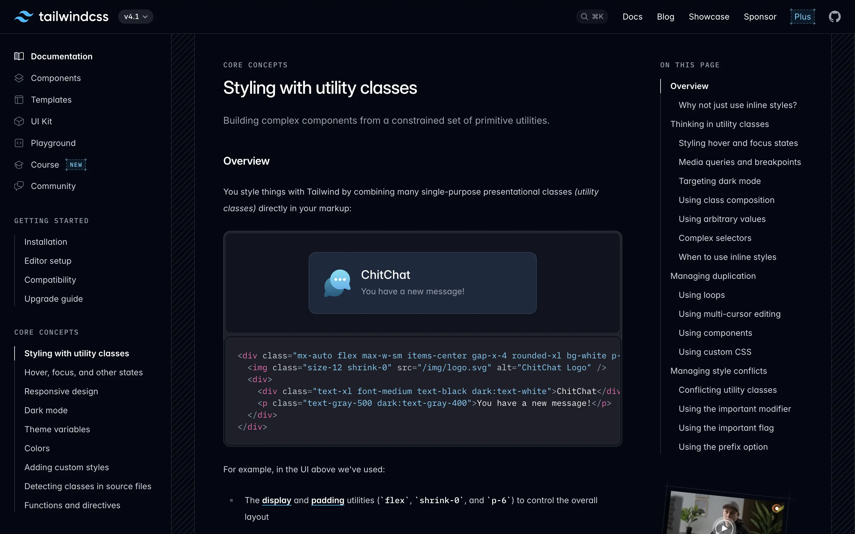This screenshot has height=534, width=855.
Task: Click the Plus link in header
Action: click(x=802, y=17)
